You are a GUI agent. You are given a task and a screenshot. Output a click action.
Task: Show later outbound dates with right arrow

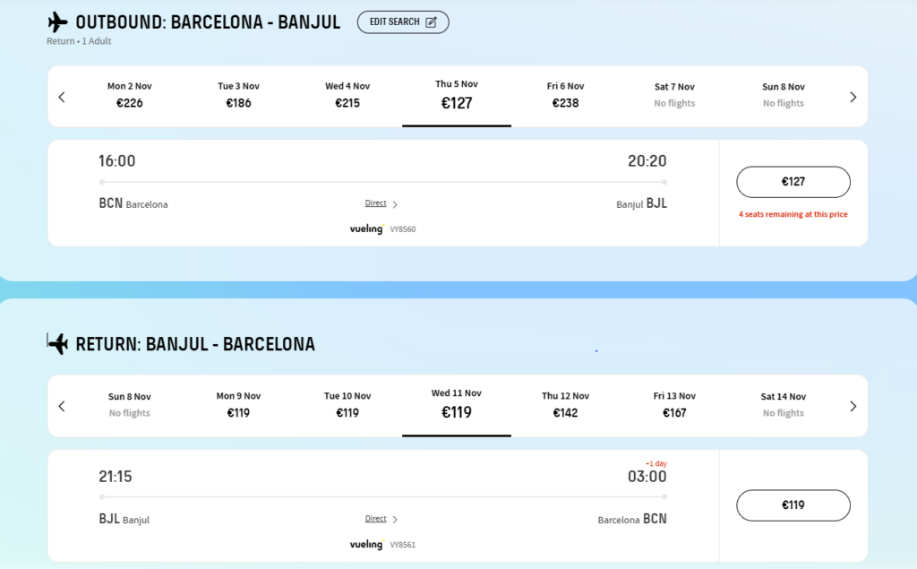click(853, 97)
